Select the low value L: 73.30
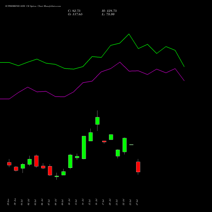The image size is (212, 212). pos(108,14)
